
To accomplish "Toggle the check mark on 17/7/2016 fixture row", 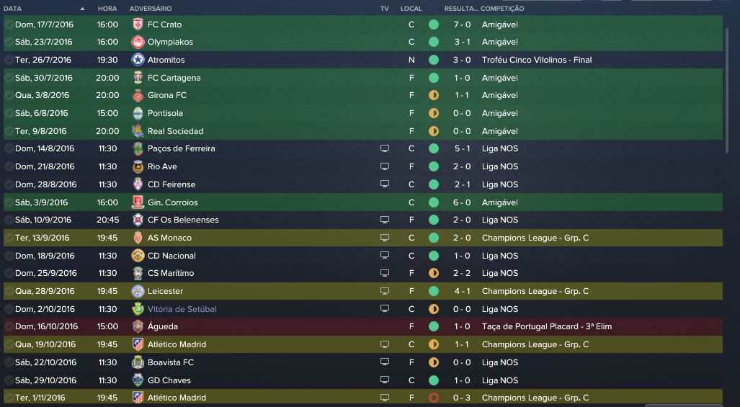I will (9, 24).
